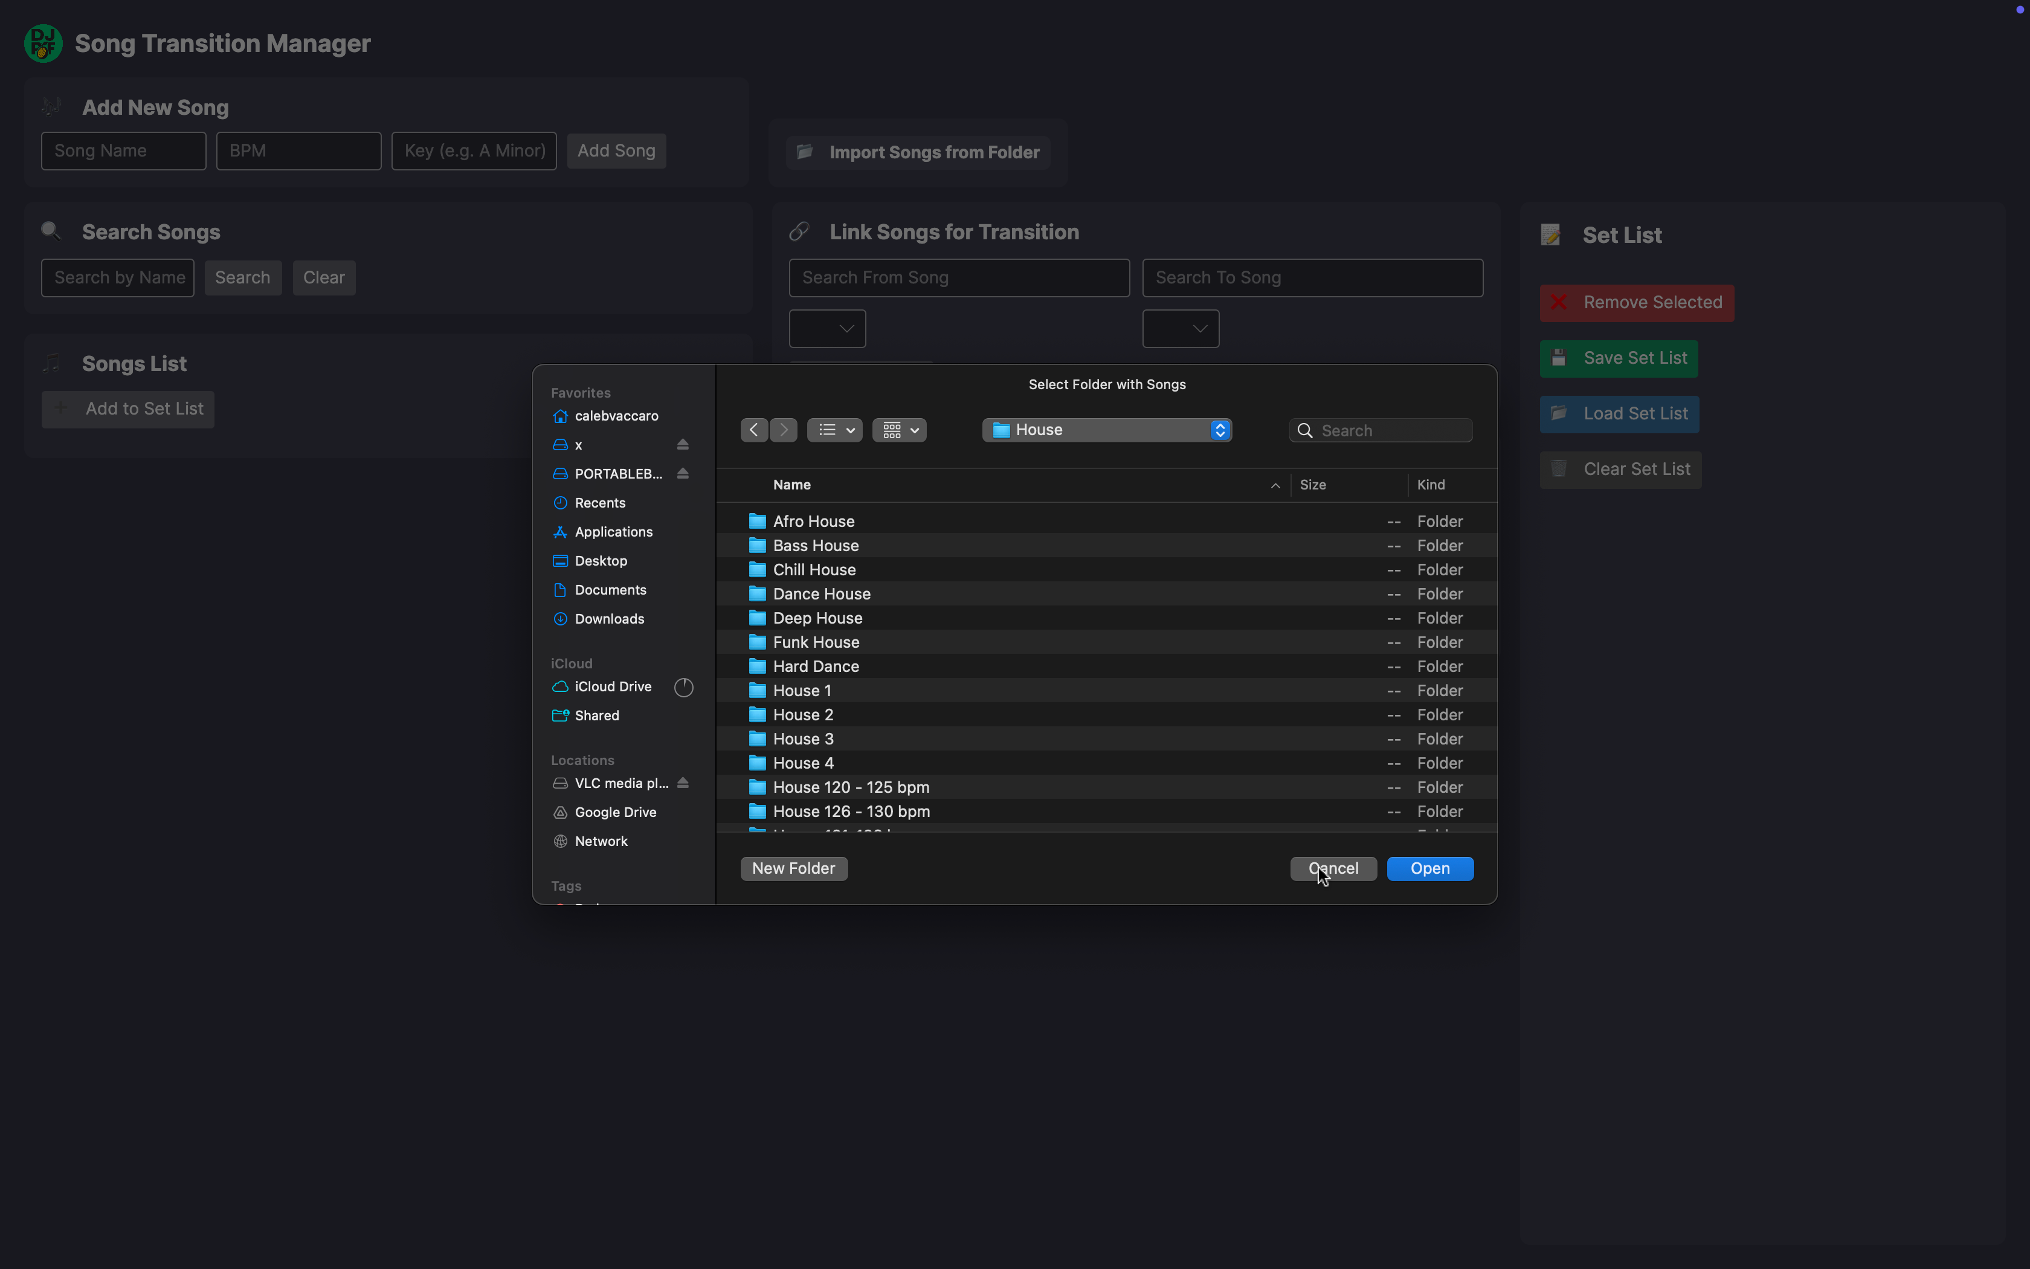Click the back navigation arrow
2030x1269 pixels.
coord(753,430)
